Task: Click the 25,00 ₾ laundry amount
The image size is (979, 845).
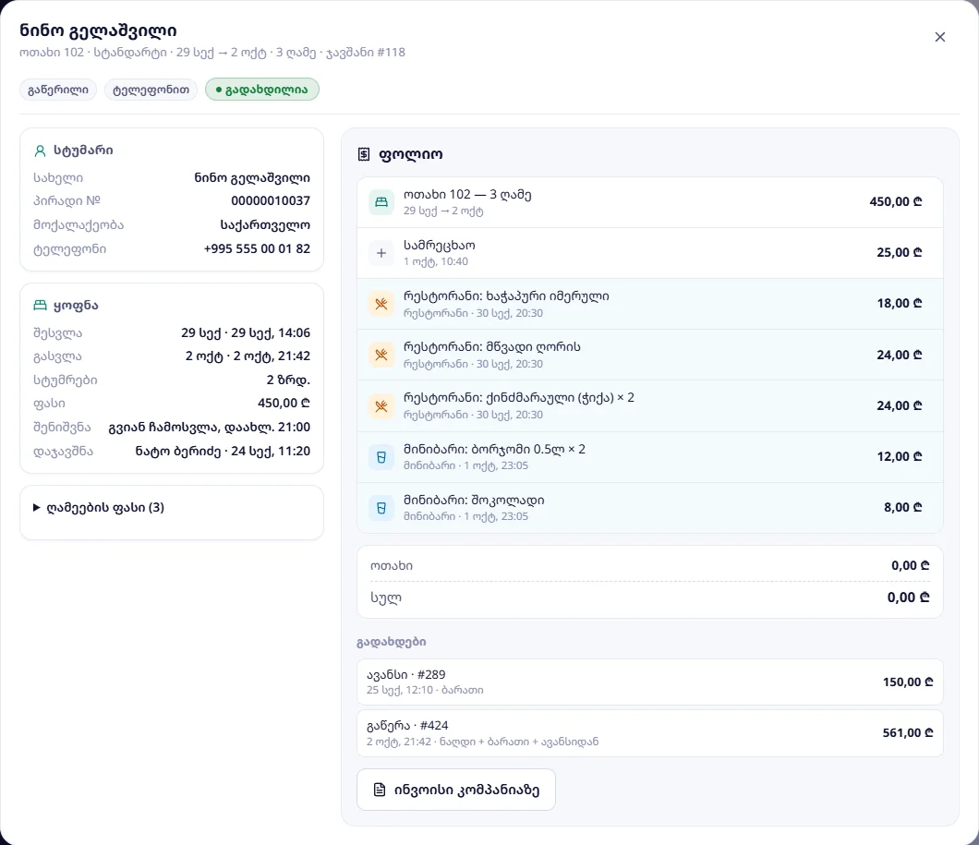Action: pos(900,253)
